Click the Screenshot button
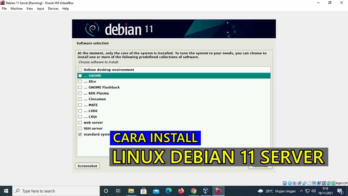Screen dimensions: 348x196 pos(87,166)
